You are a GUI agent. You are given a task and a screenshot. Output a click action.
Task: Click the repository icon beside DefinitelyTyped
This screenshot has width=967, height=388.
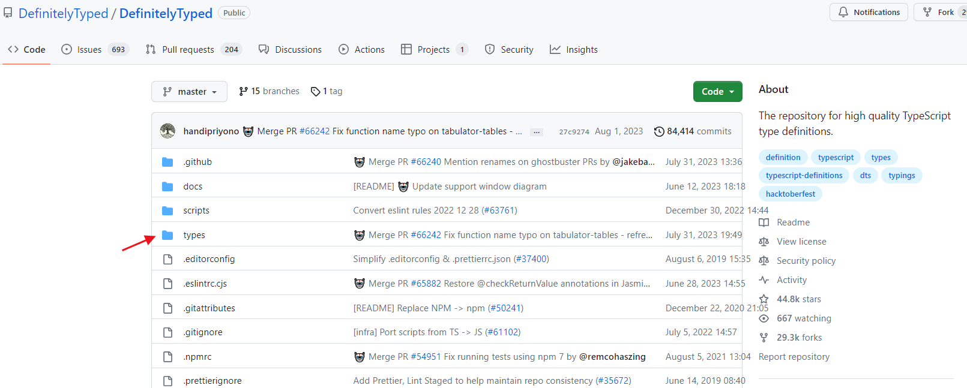tap(8, 13)
